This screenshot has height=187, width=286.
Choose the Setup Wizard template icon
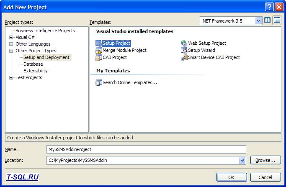(x=184, y=50)
